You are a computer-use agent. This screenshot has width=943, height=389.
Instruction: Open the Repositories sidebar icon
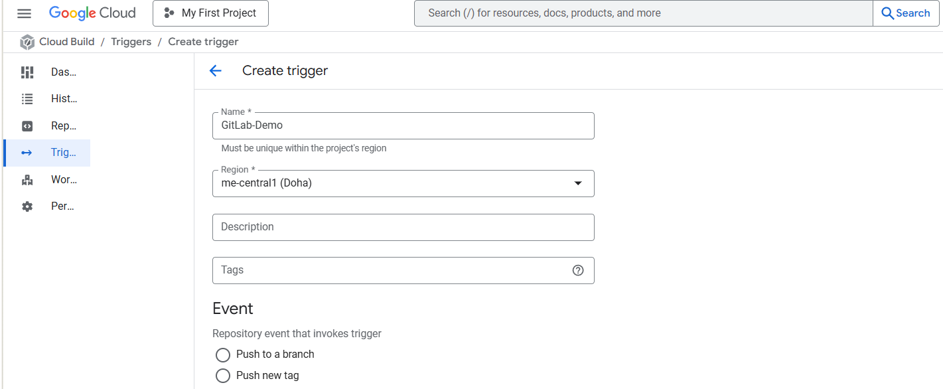pyautogui.click(x=27, y=126)
